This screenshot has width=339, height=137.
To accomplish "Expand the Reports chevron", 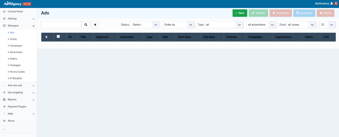I will (x=34, y=100).
